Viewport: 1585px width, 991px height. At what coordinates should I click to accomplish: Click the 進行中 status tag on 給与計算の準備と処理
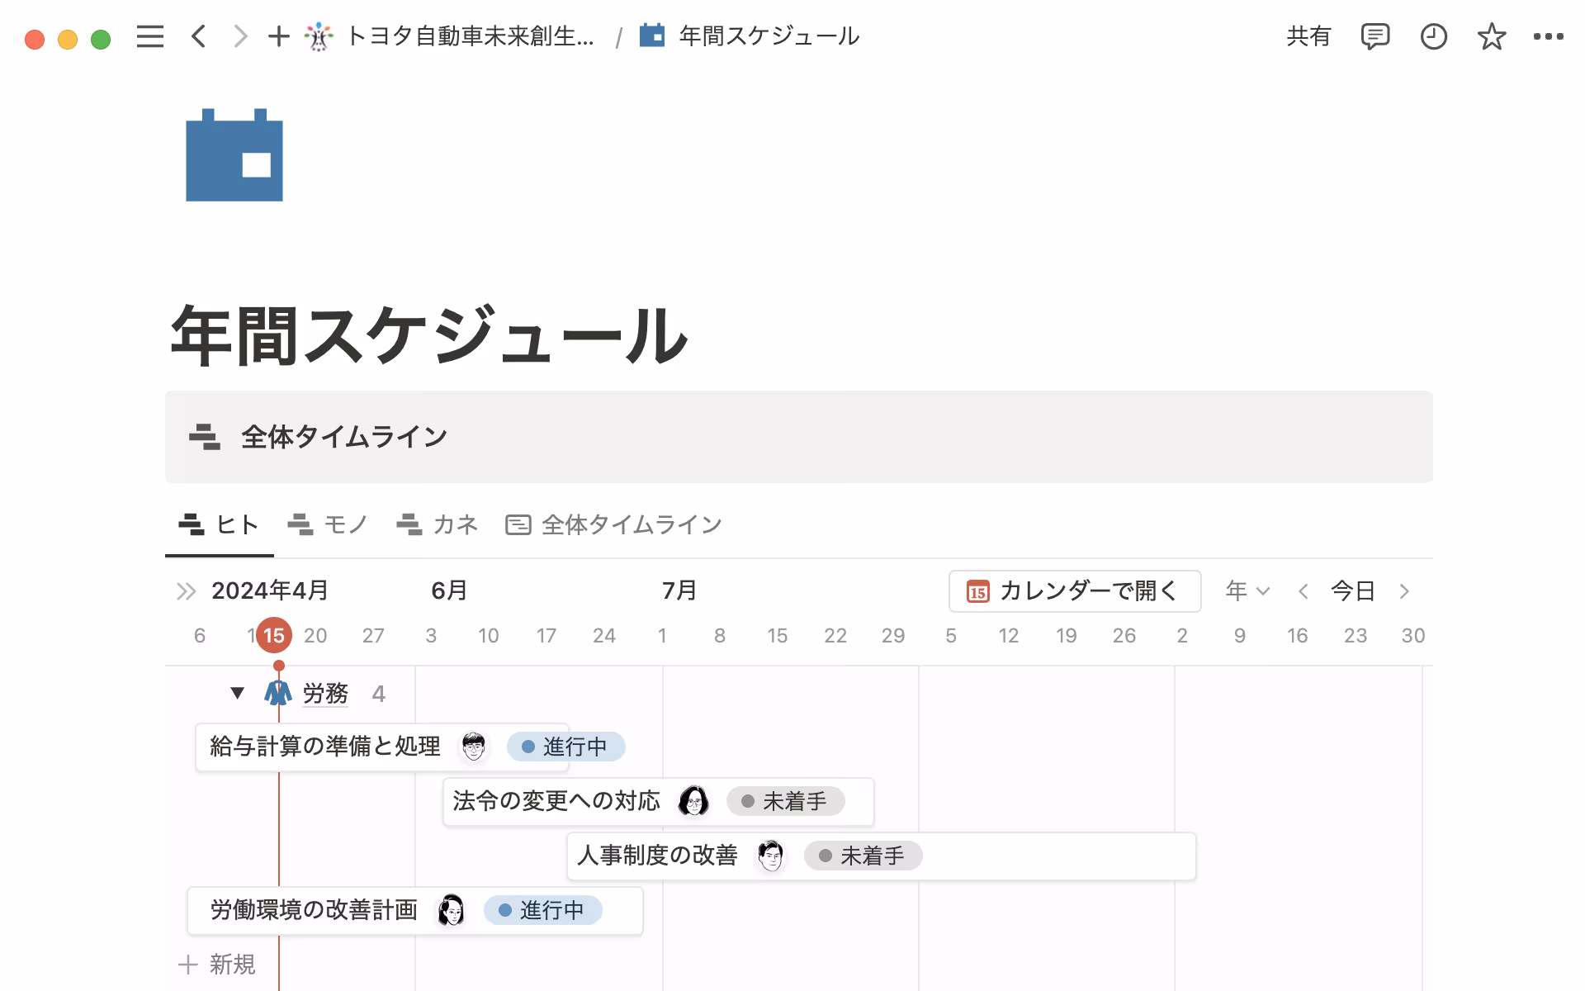pos(565,747)
